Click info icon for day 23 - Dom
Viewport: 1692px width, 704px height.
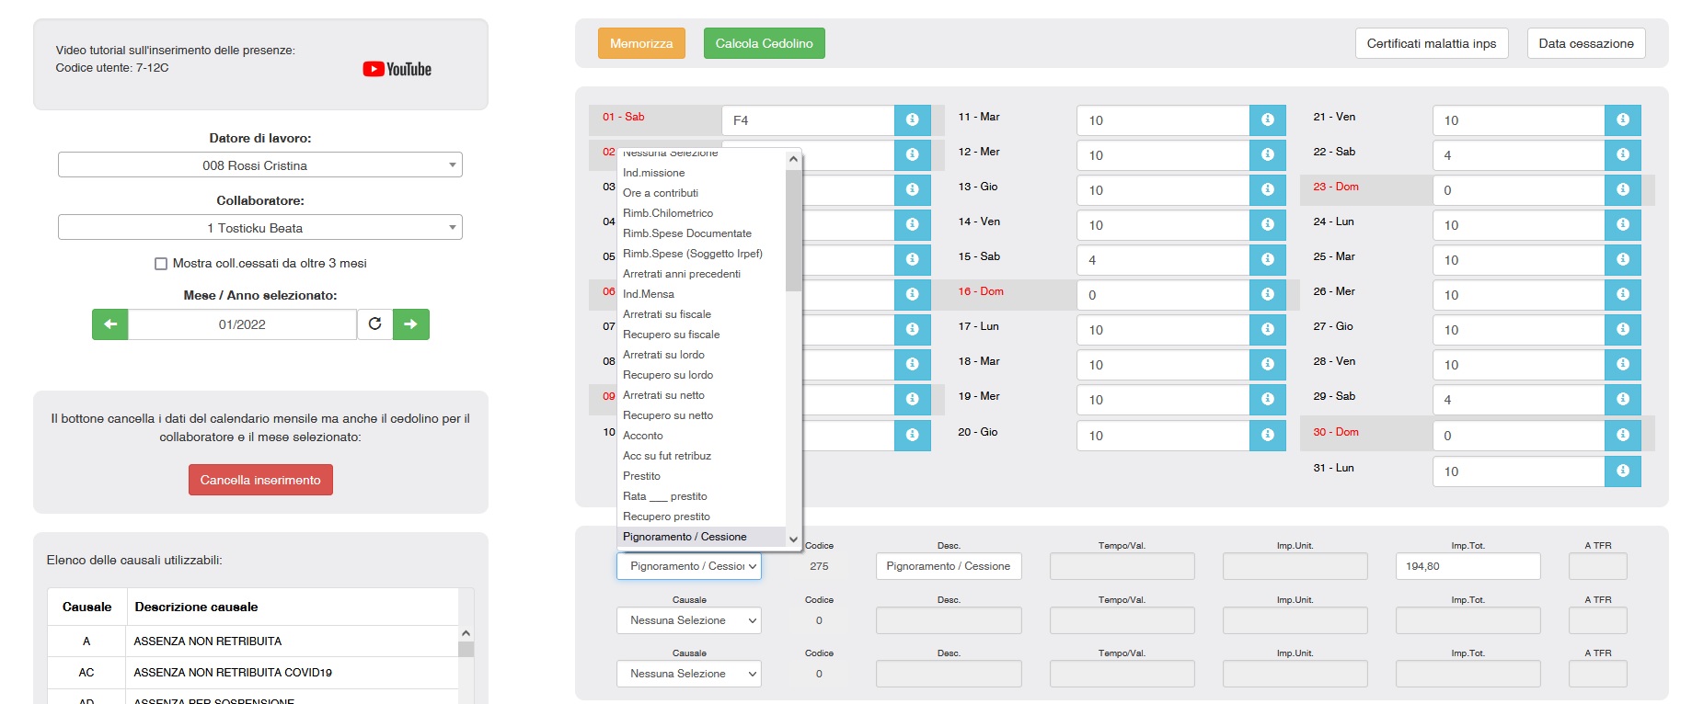1622,190
